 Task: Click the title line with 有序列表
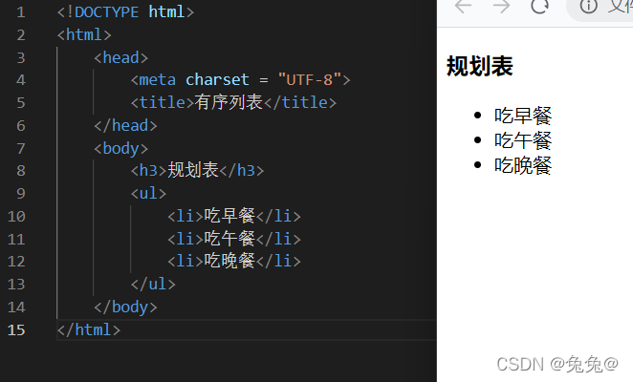pos(233,102)
